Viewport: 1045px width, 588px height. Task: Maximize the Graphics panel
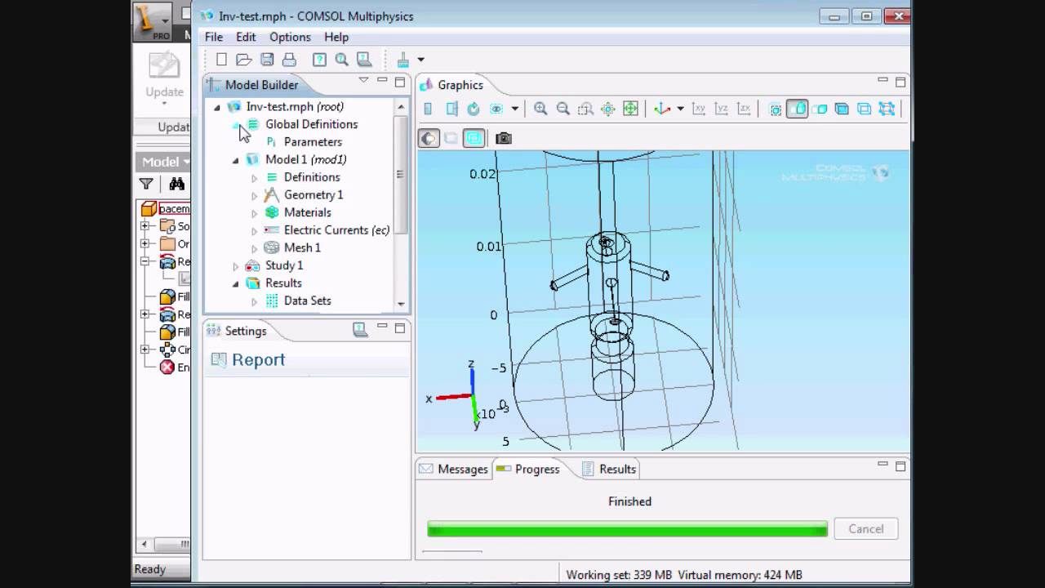(x=900, y=82)
